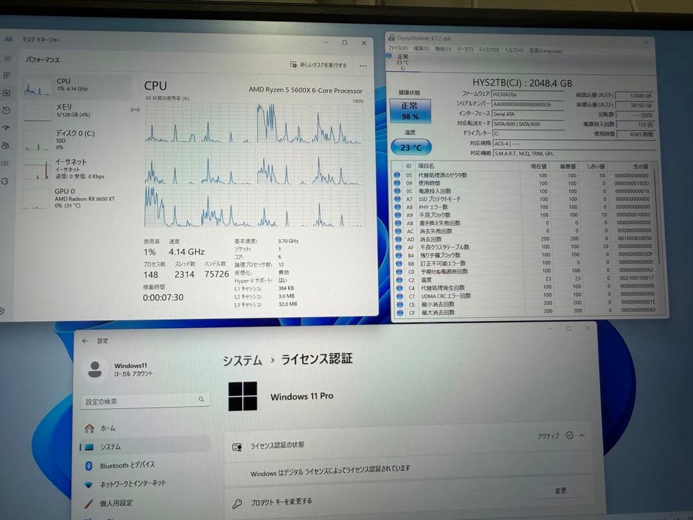The image size is (693, 520).
Task: Click status icon of row A8 PHY エラー数
Action: coord(397,207)
